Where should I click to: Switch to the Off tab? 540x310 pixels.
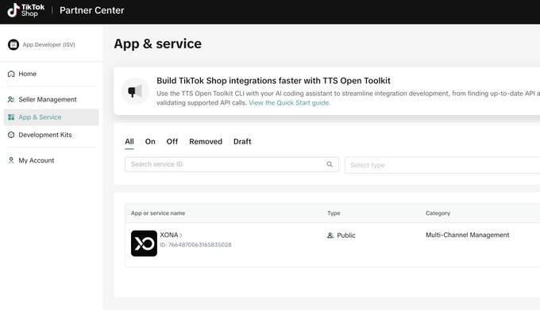tap(172, 142)
